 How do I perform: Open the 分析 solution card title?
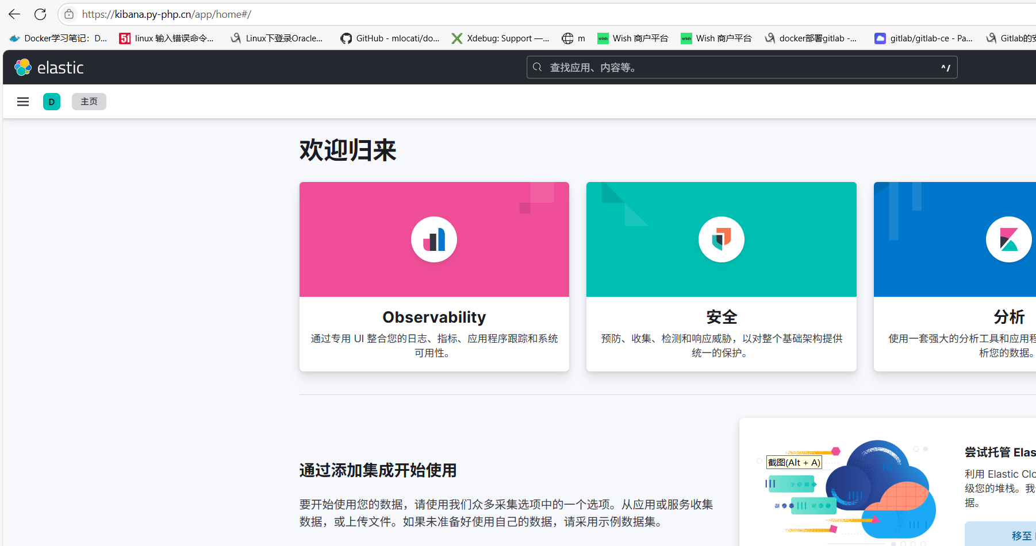(1009, 317)
